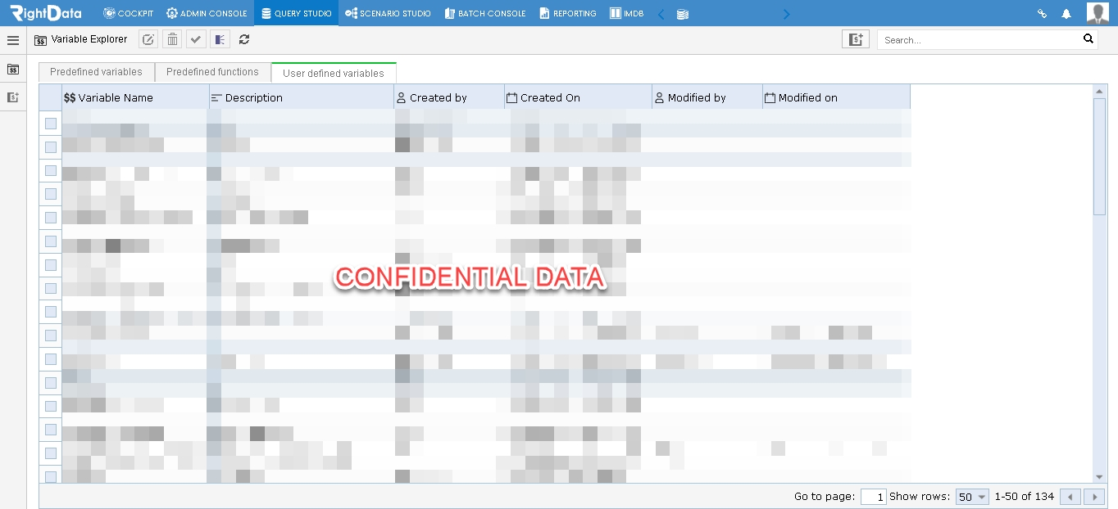Click the Variable Explorer title icon
Viewport: 1118px width, 509px height.
(40, 40)
